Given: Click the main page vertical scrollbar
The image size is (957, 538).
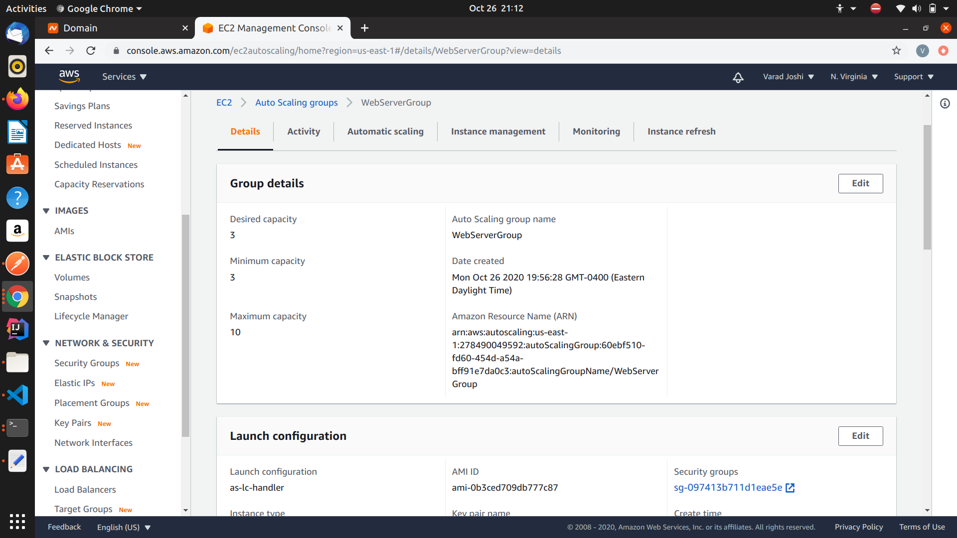Looking at the screenshot, I should [927, 187].
